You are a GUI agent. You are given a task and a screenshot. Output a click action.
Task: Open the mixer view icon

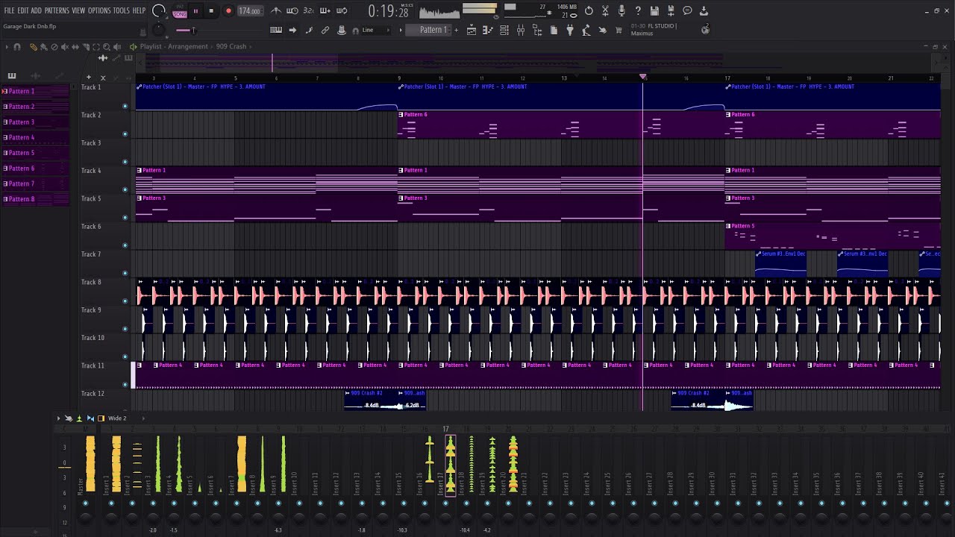point(521,30)
